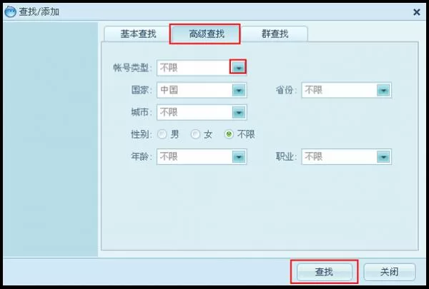This screenshot has height=289, width=429.
Task: Choose the 女 gender radio button
Action: click(195, 134)
